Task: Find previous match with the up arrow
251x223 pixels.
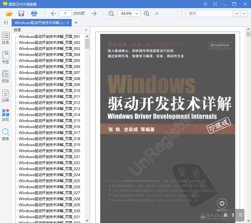Action: (237, 14)
